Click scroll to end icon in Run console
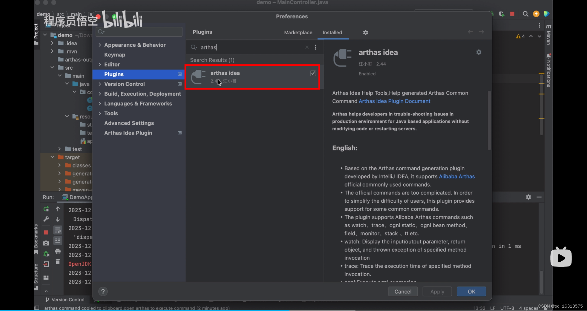587x311 pixels. coord(58,240)
